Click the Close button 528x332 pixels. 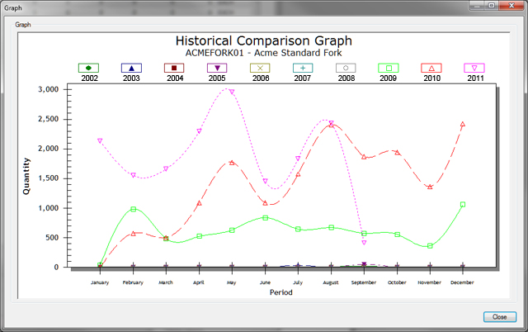coord(500,317)
